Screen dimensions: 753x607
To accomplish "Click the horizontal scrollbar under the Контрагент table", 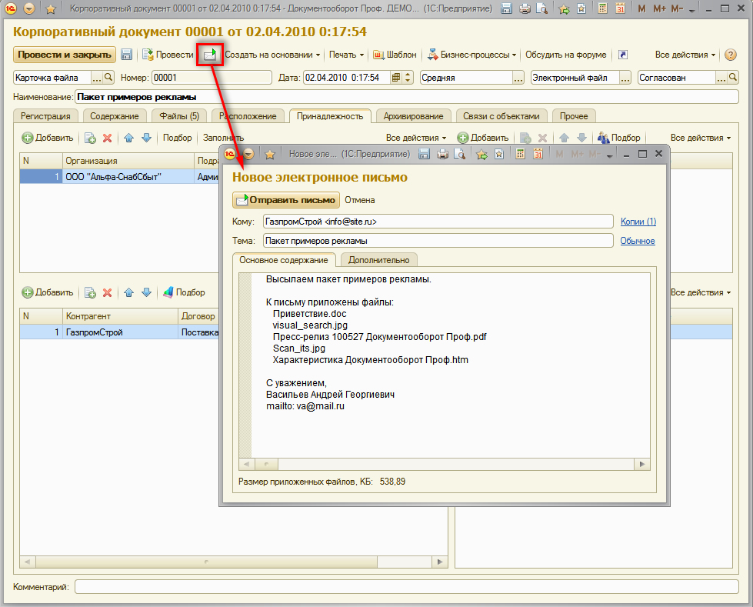I will pyautogui.click(x=234, y=562).
